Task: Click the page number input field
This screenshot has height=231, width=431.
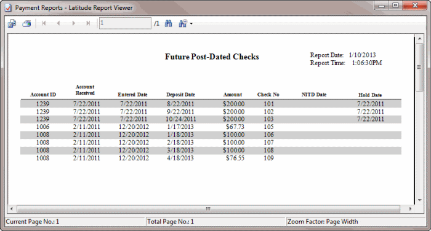Action: coord(125,23)
